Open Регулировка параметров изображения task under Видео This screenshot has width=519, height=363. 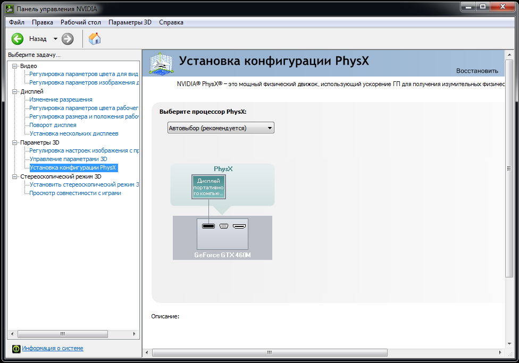[x=84, y=83]
